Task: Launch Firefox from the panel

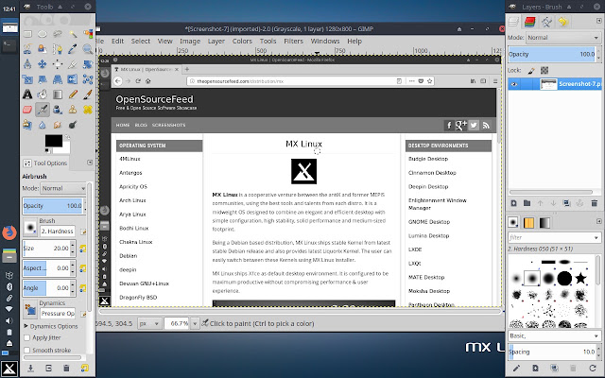Action: [9, 233]
